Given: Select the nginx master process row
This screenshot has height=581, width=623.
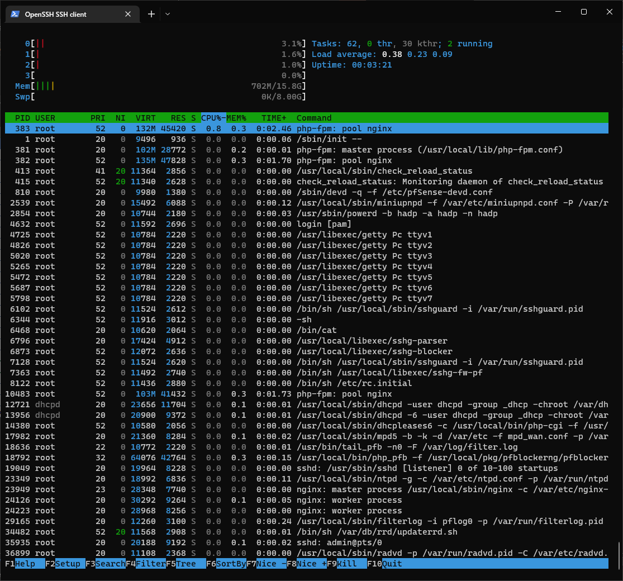Looking at the screenshot, I should tap(306, 489).
